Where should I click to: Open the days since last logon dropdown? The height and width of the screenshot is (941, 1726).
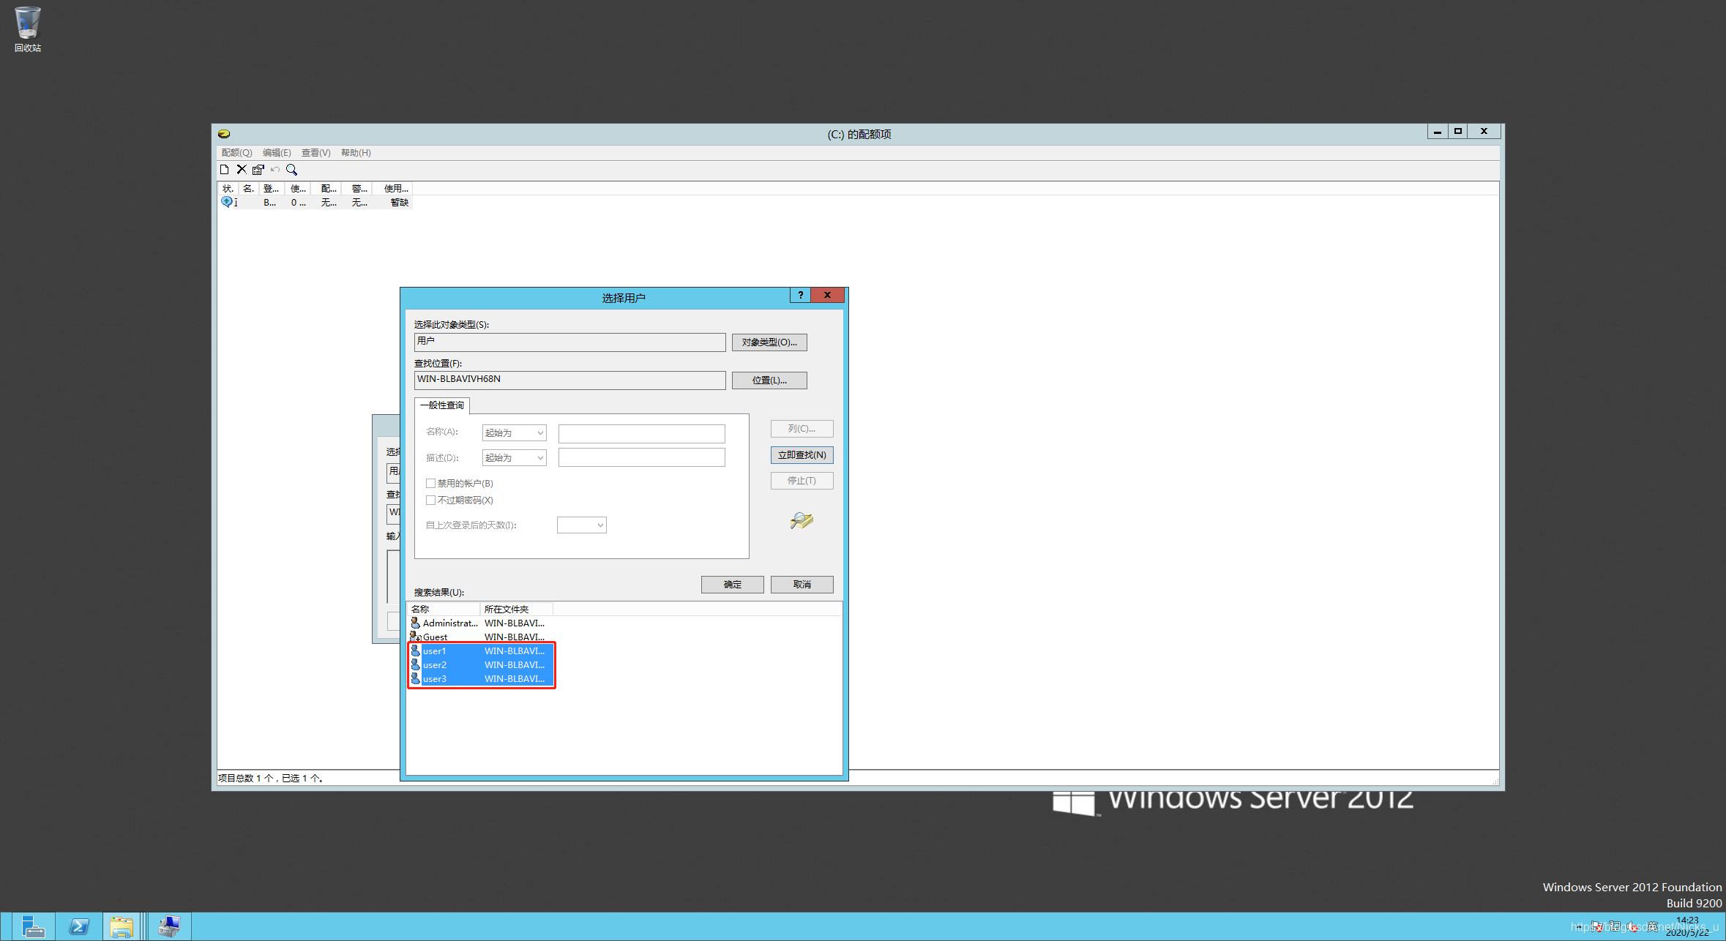click(x=582, y=525)
